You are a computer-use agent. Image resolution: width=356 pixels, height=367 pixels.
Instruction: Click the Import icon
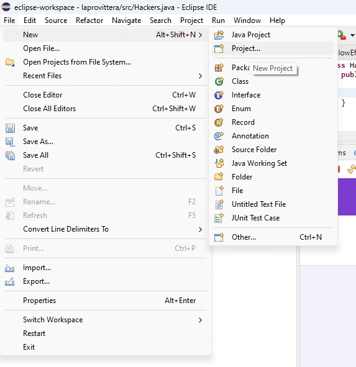9,268
